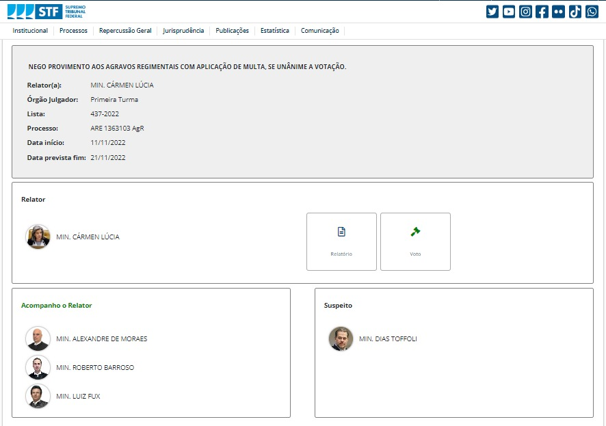
Task: Open the Processos menu
Action: pos(73,31)
